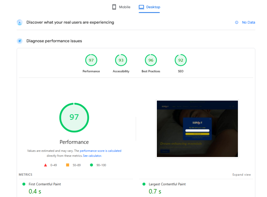Click the 0.4 s metric value
This screenshot has width=267, height=197.
tap(35, 191)
